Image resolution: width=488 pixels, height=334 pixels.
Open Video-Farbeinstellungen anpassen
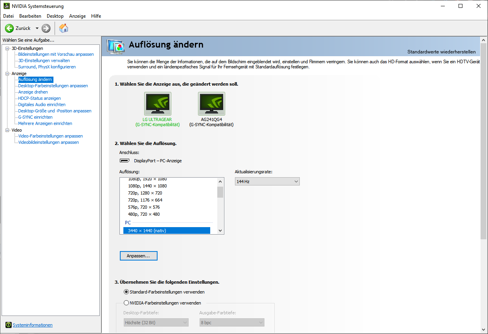[x=50, y=136]
